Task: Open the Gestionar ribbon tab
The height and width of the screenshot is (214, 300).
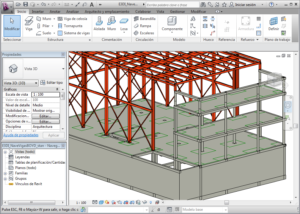Action: coord(177,12)
